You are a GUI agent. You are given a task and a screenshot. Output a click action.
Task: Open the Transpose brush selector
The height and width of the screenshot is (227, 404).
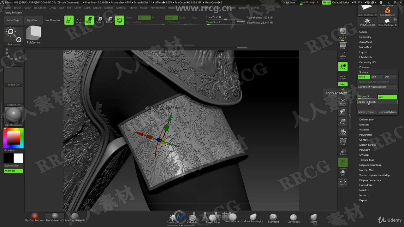point(14,36)
